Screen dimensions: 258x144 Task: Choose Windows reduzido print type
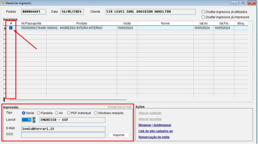96,113
